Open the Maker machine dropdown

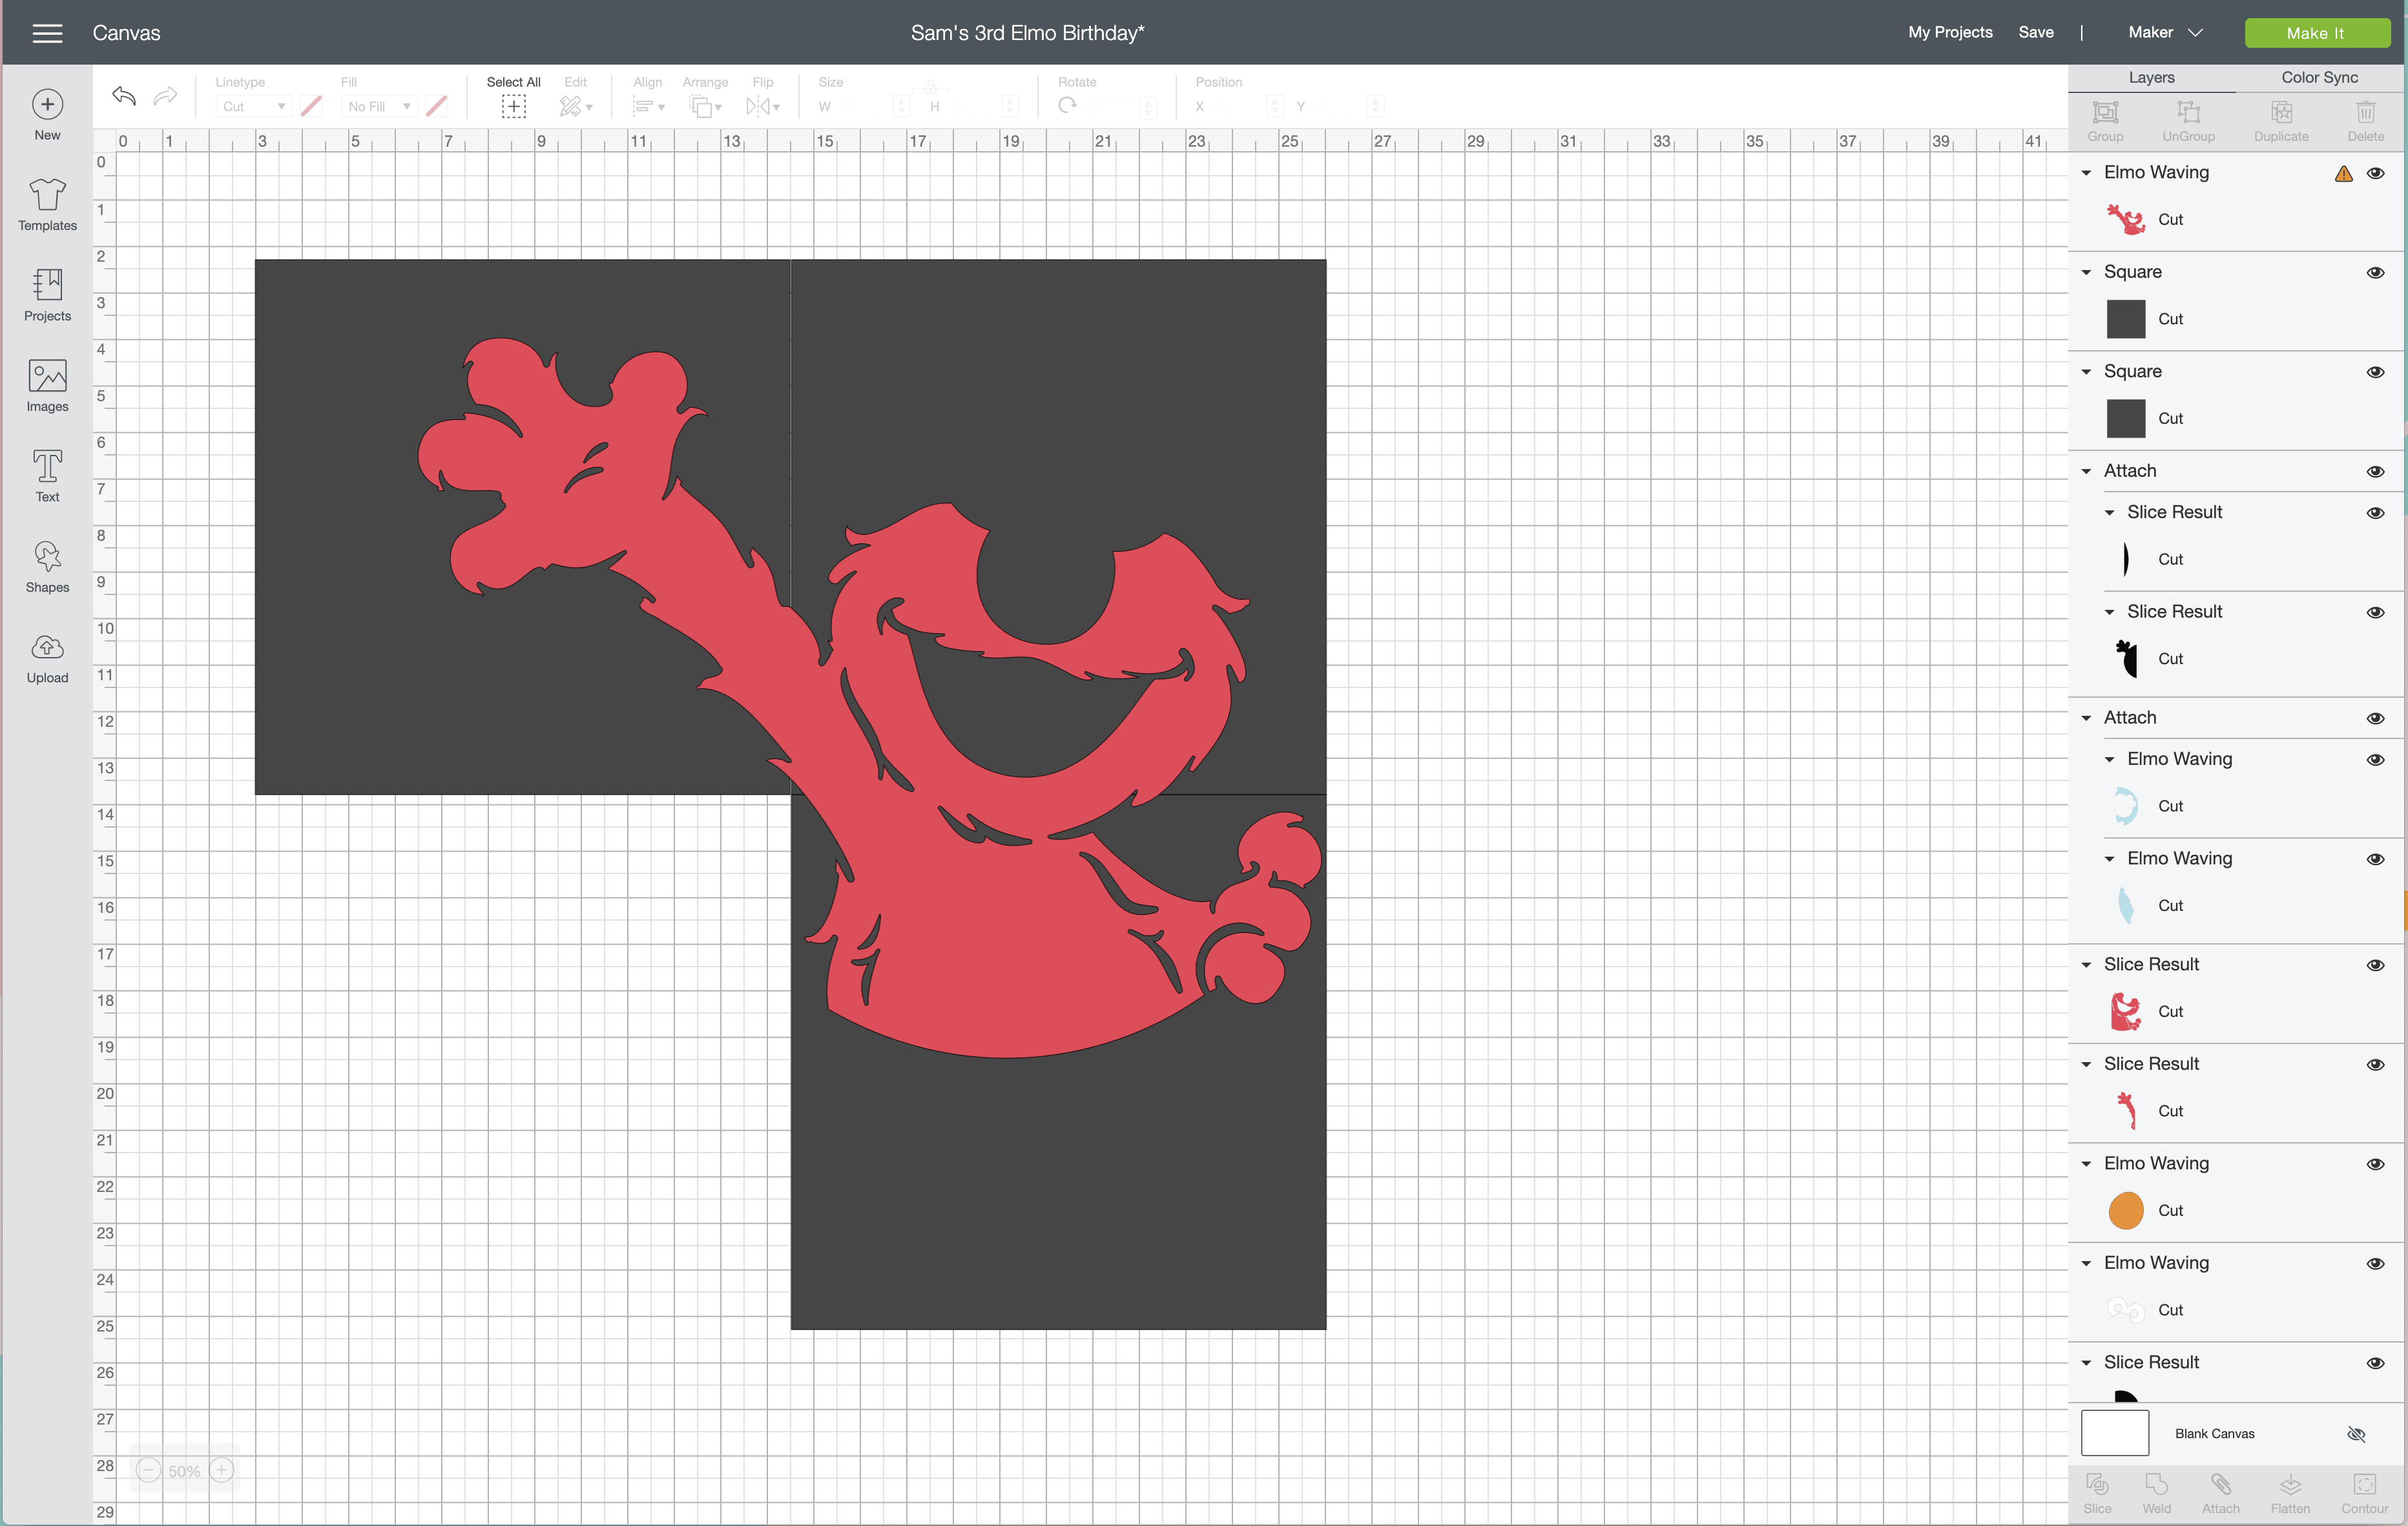click(2165, 33)
